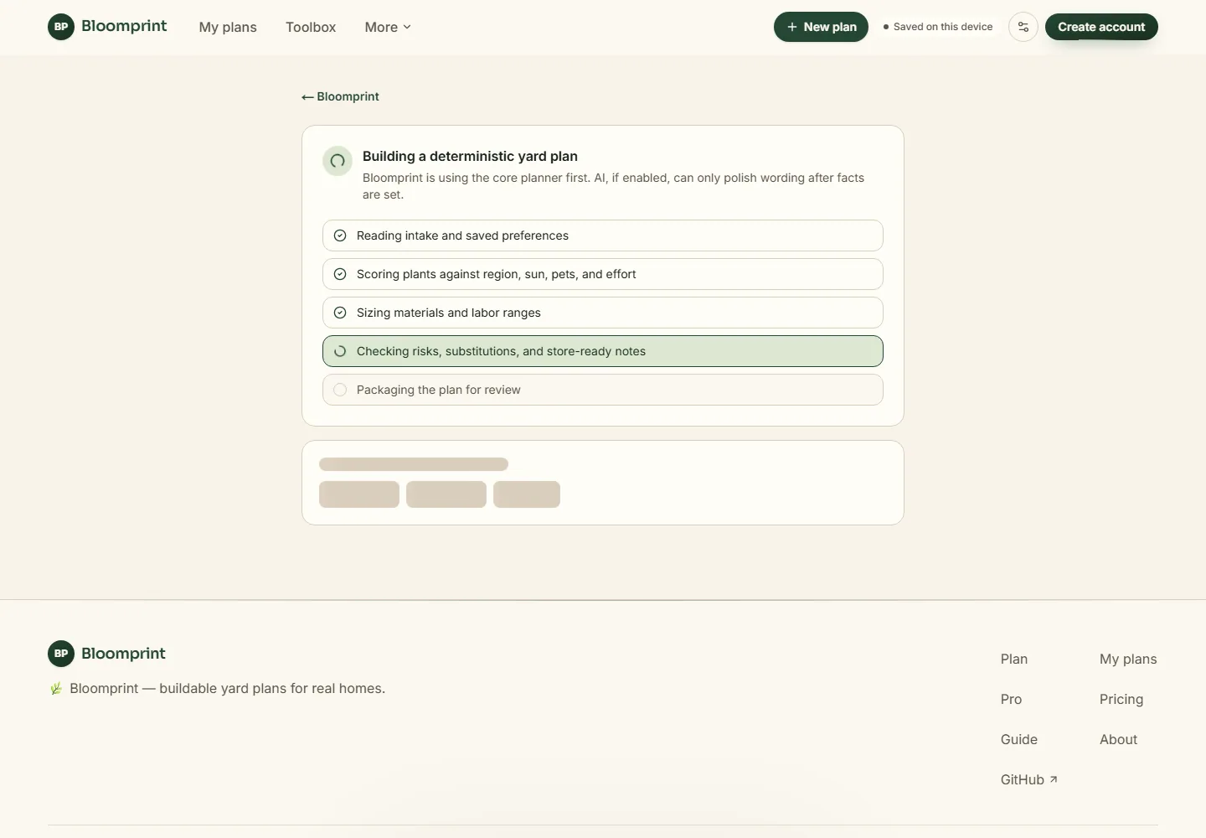Open the Plan footer link
The height and width of the screenshot is (838, 1206).
(1014, 659)
